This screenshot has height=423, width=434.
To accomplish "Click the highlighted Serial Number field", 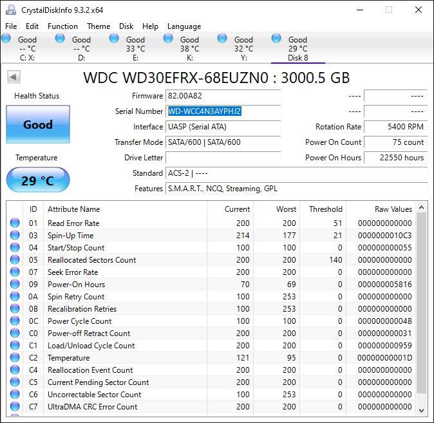I will [223, 111].
